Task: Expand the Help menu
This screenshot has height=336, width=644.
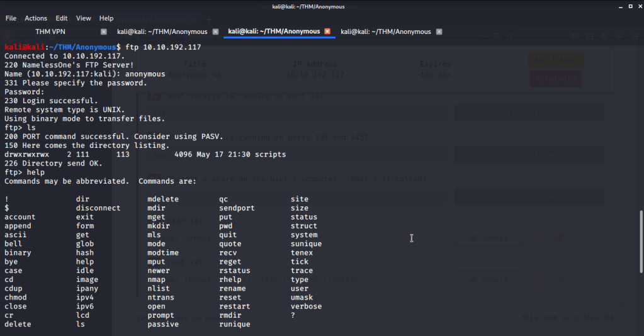Action: pos(106,18)
